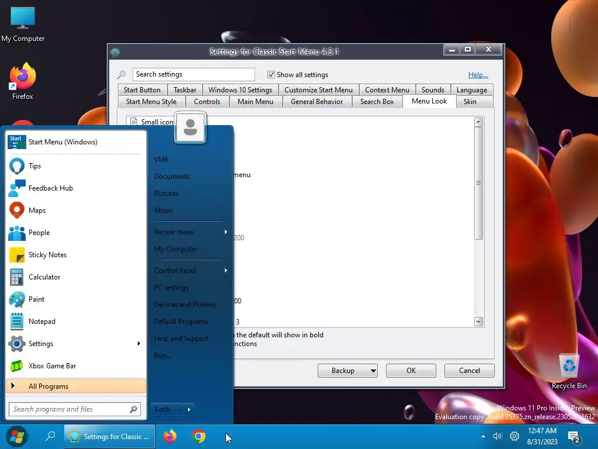Open Notepad icon in start menu
Screen dimensions: 598x449
[x=17, y=322]
